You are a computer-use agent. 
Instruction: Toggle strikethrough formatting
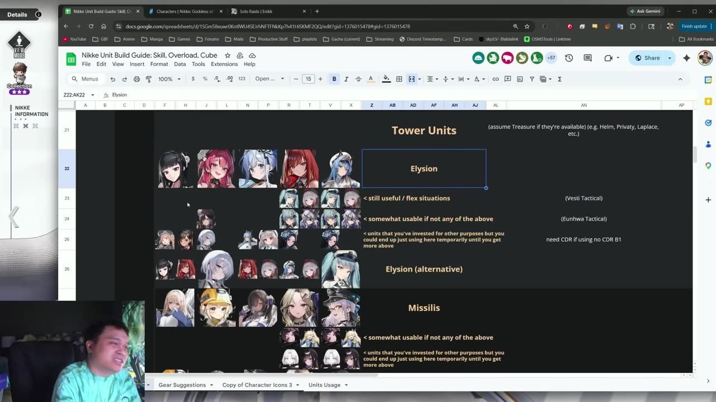point(358,79)
